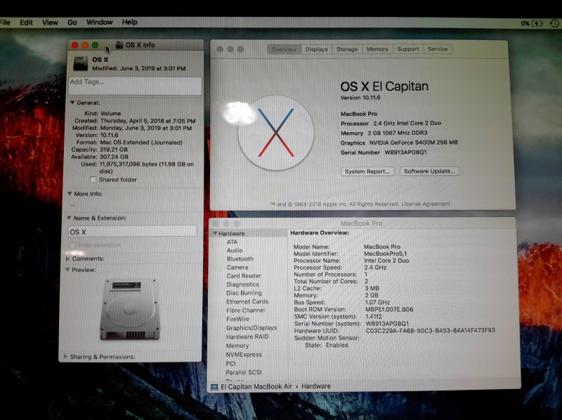
Task: Select Camera in the Hardware list
Action: point(237,267)
